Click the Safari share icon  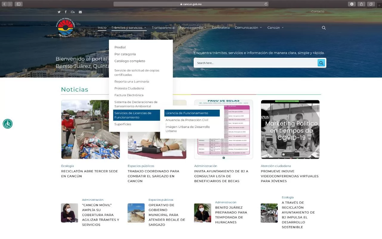361,4
